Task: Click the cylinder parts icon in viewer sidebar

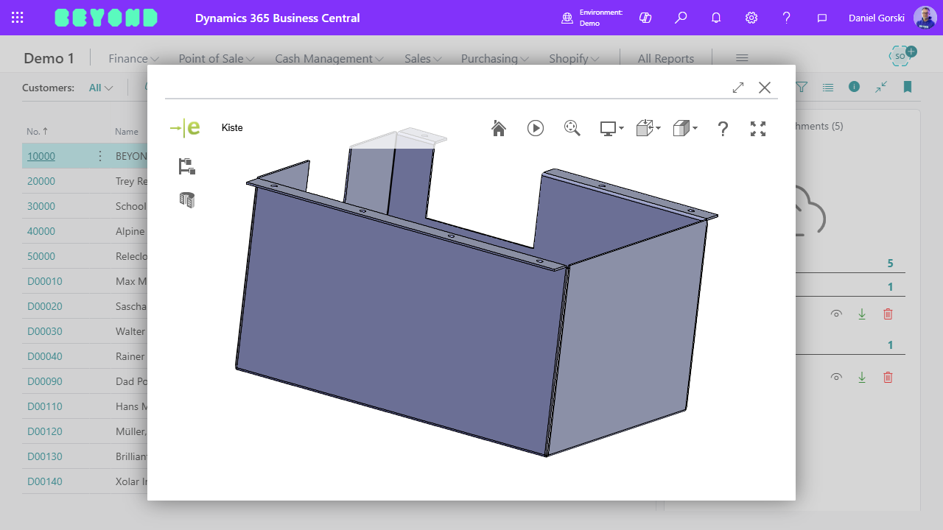Action: 187,200
